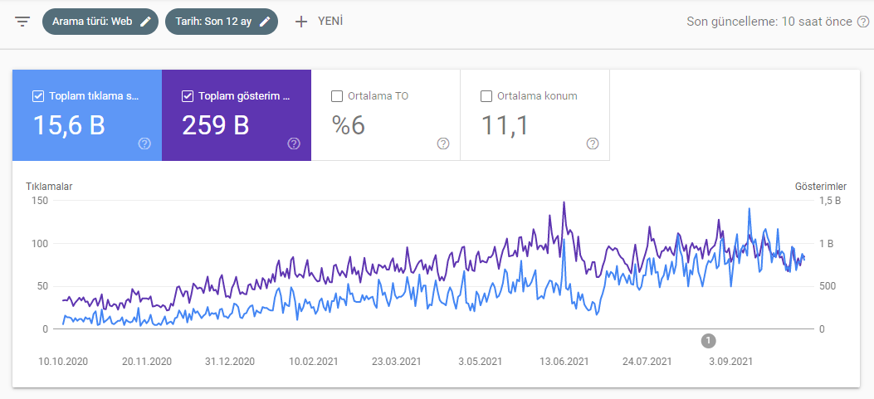The width and height of the screenshot is (874, 399).
Task: Open the Arama türü: Web filter chip
Action: [100, 22]
